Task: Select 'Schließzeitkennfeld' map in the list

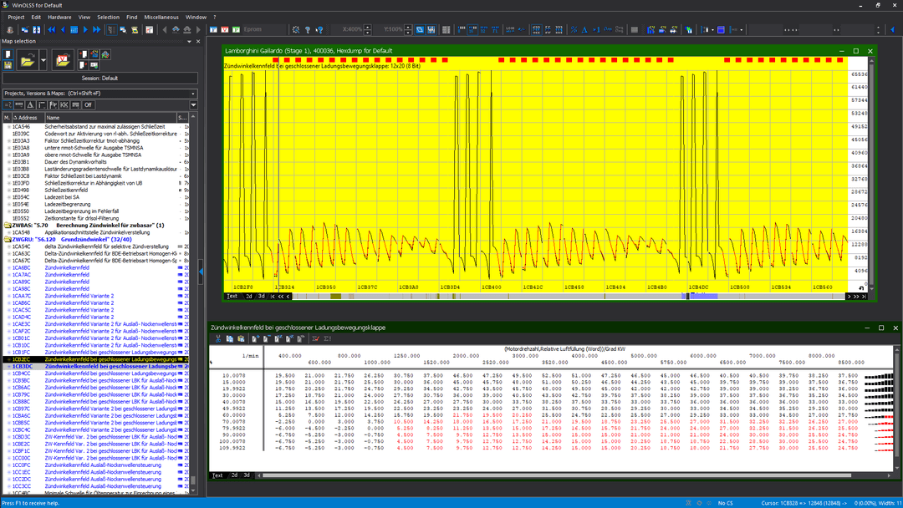Action: coord(66,190)
